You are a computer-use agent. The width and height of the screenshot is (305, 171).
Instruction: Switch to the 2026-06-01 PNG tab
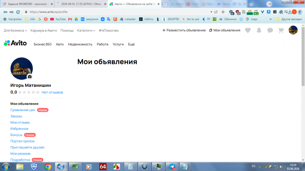81,4
